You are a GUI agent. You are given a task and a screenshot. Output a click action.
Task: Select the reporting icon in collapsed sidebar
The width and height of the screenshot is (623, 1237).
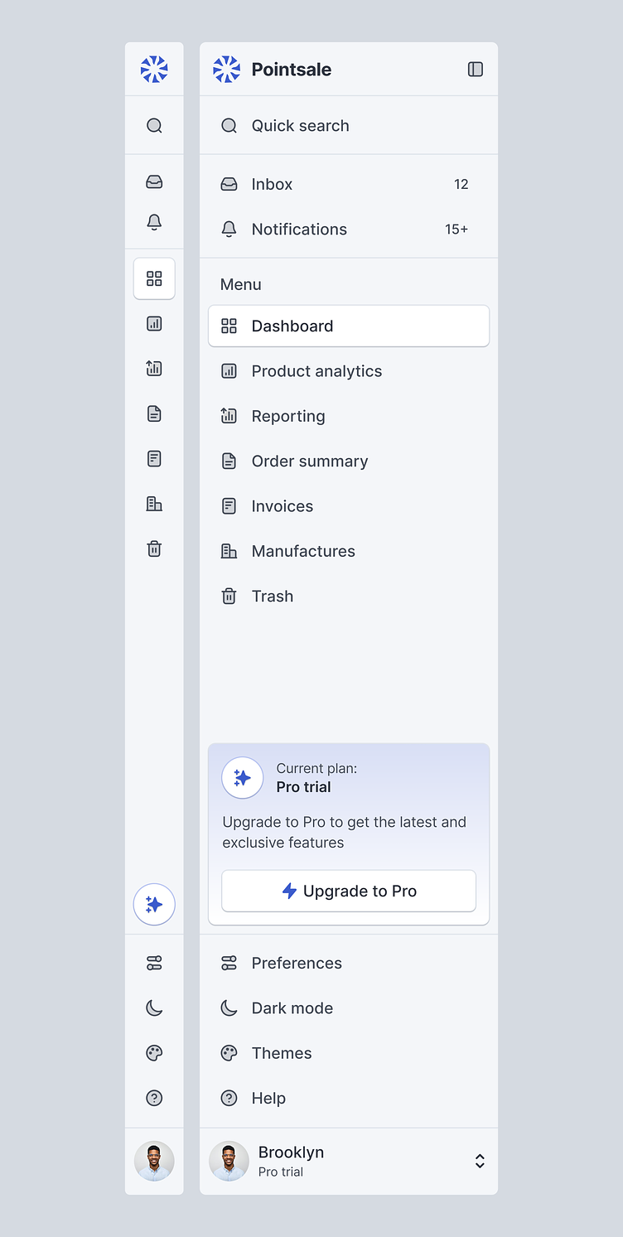click(x=154, y=369)
